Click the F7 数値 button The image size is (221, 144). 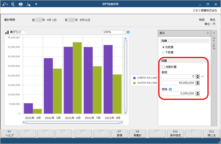pos(120,134)
